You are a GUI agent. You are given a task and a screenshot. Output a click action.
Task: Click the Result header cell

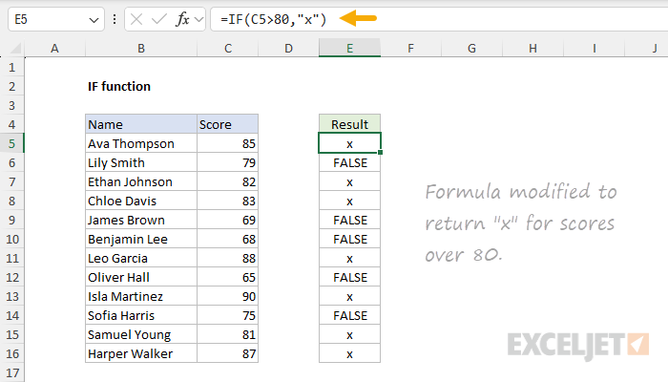[x=350, y=124]
